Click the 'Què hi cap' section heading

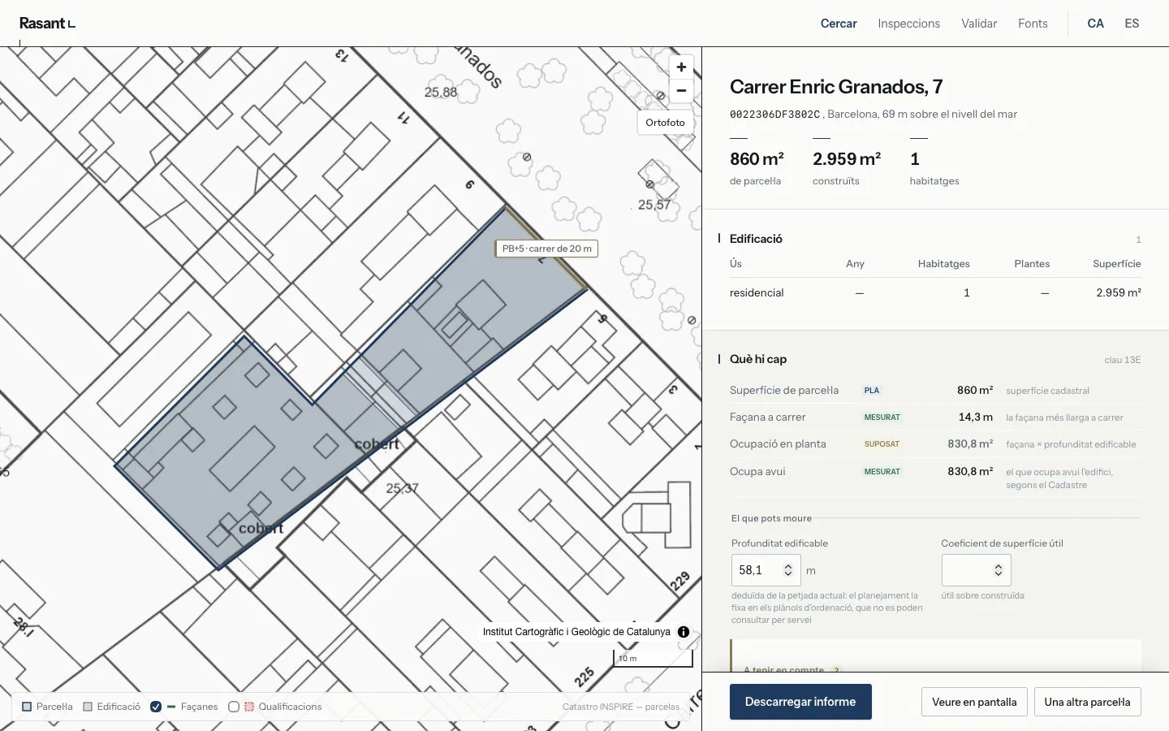coord(758,359)
